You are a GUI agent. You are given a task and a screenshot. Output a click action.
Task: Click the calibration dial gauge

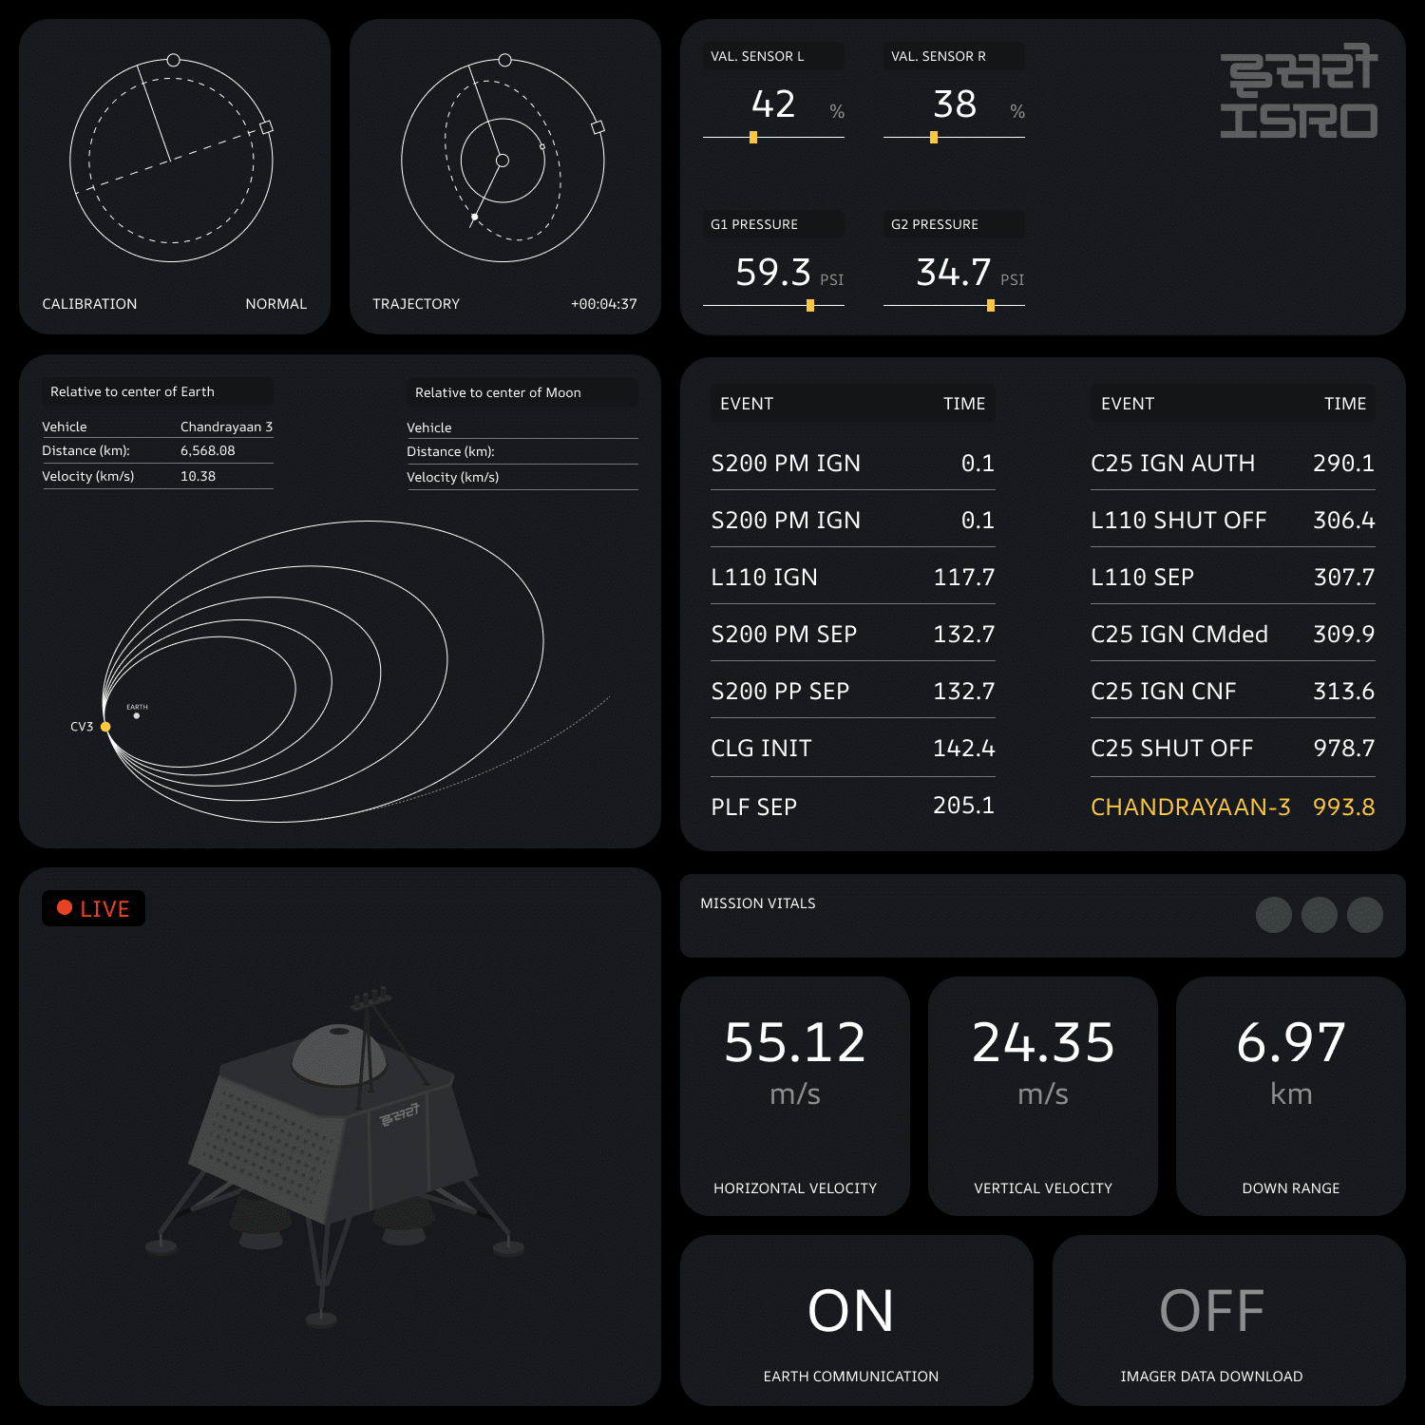pos(171,161)
